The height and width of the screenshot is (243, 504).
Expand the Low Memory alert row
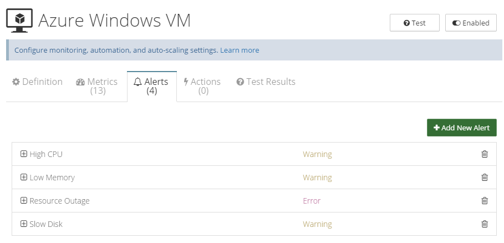point(23,177)
